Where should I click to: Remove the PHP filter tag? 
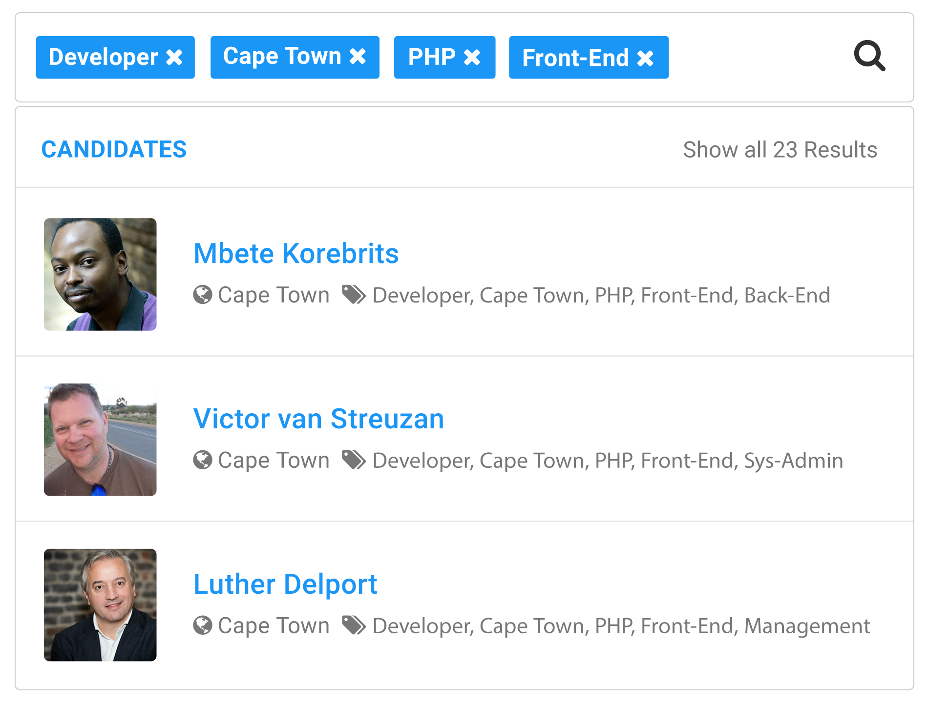coord(472,58)
